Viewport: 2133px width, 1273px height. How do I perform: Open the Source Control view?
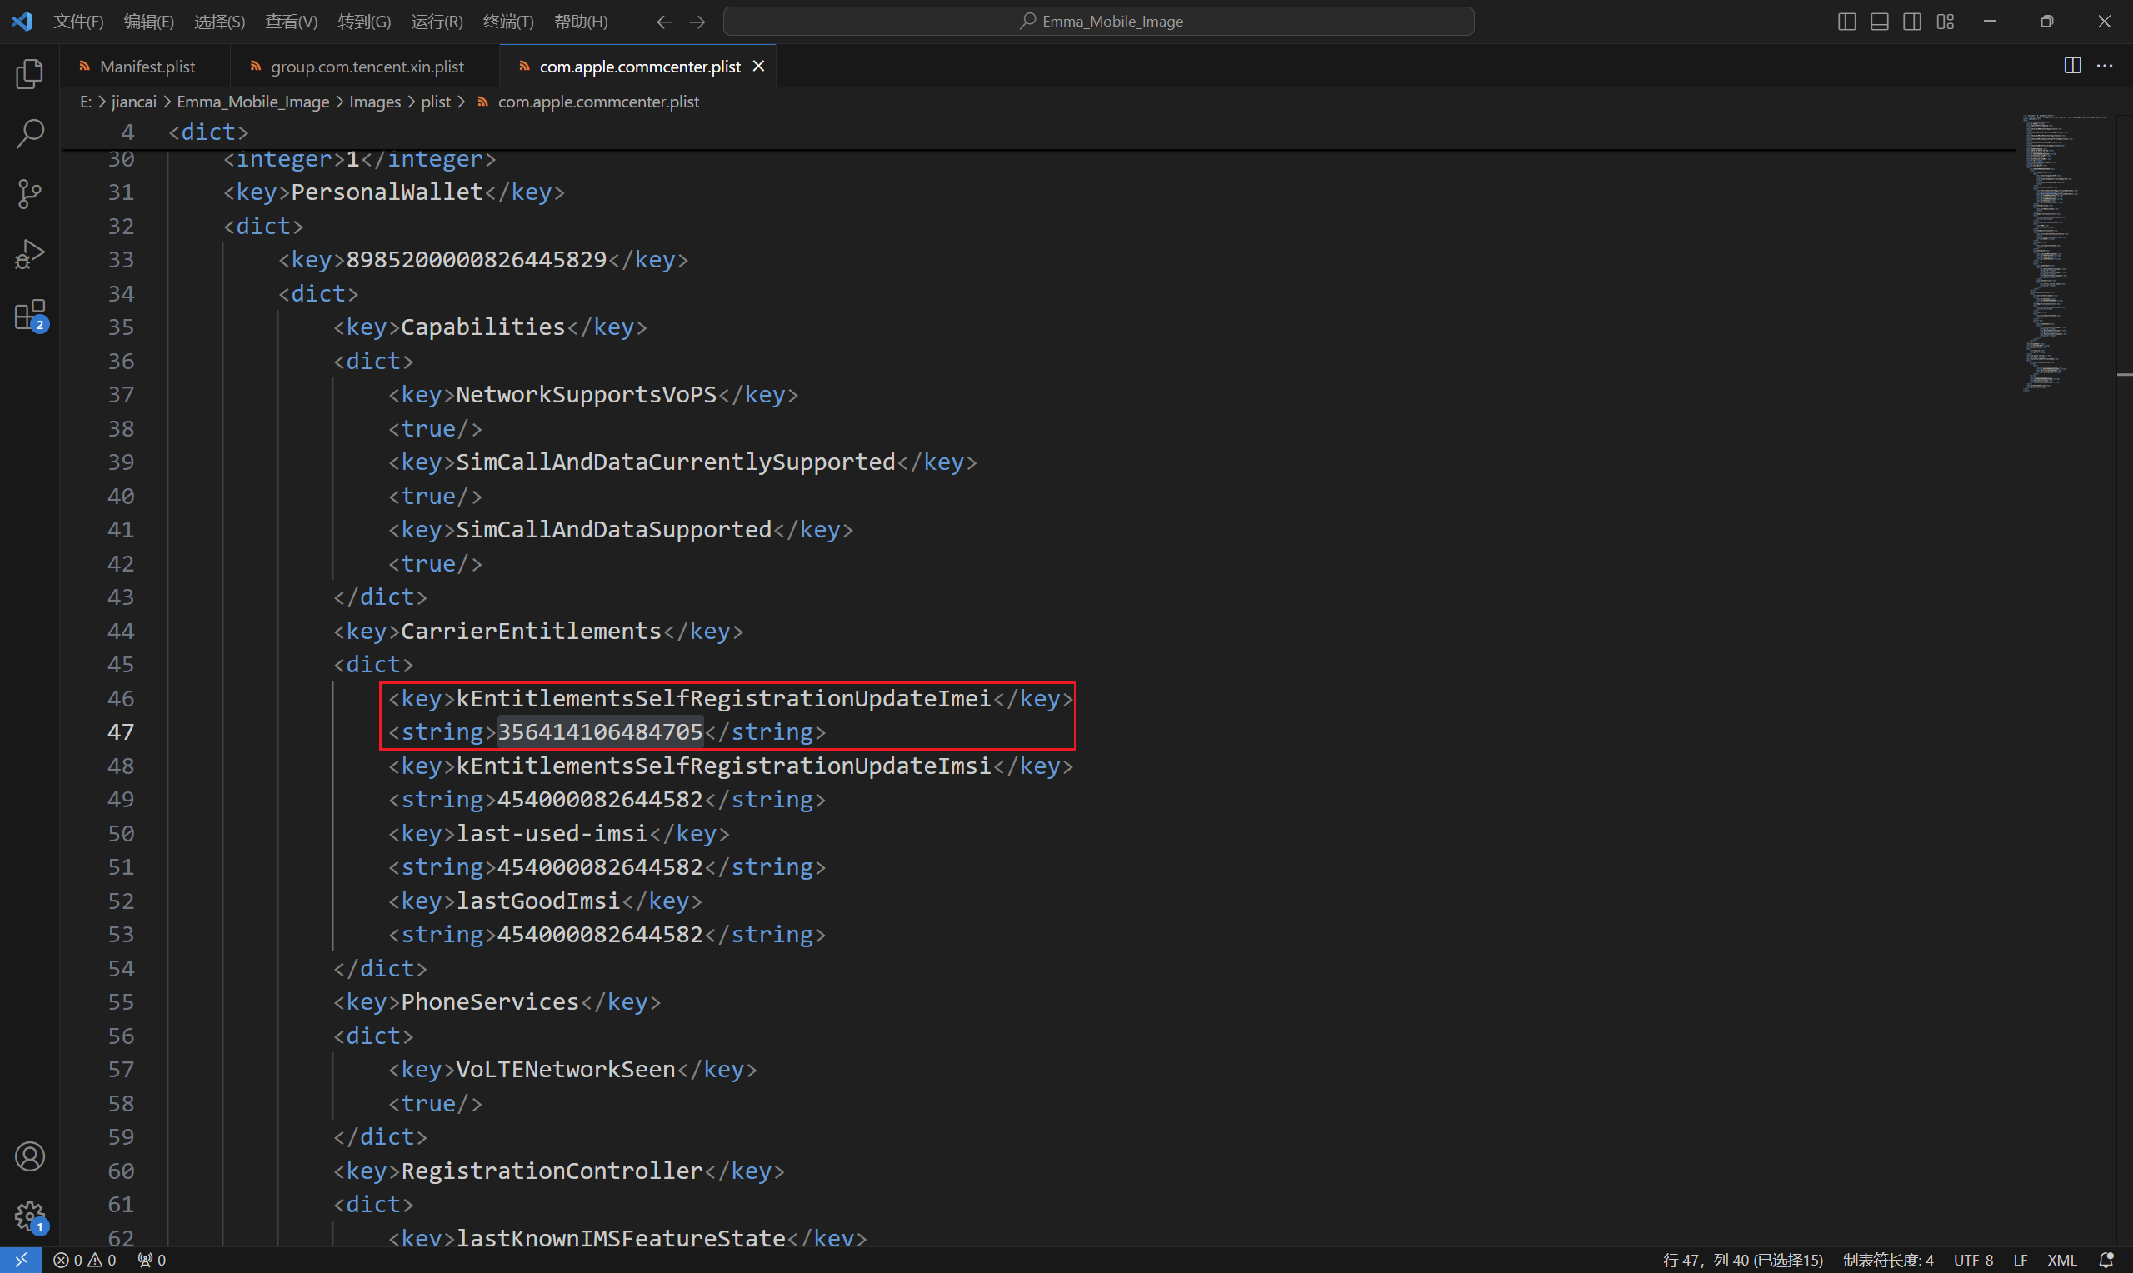point(30,194)
